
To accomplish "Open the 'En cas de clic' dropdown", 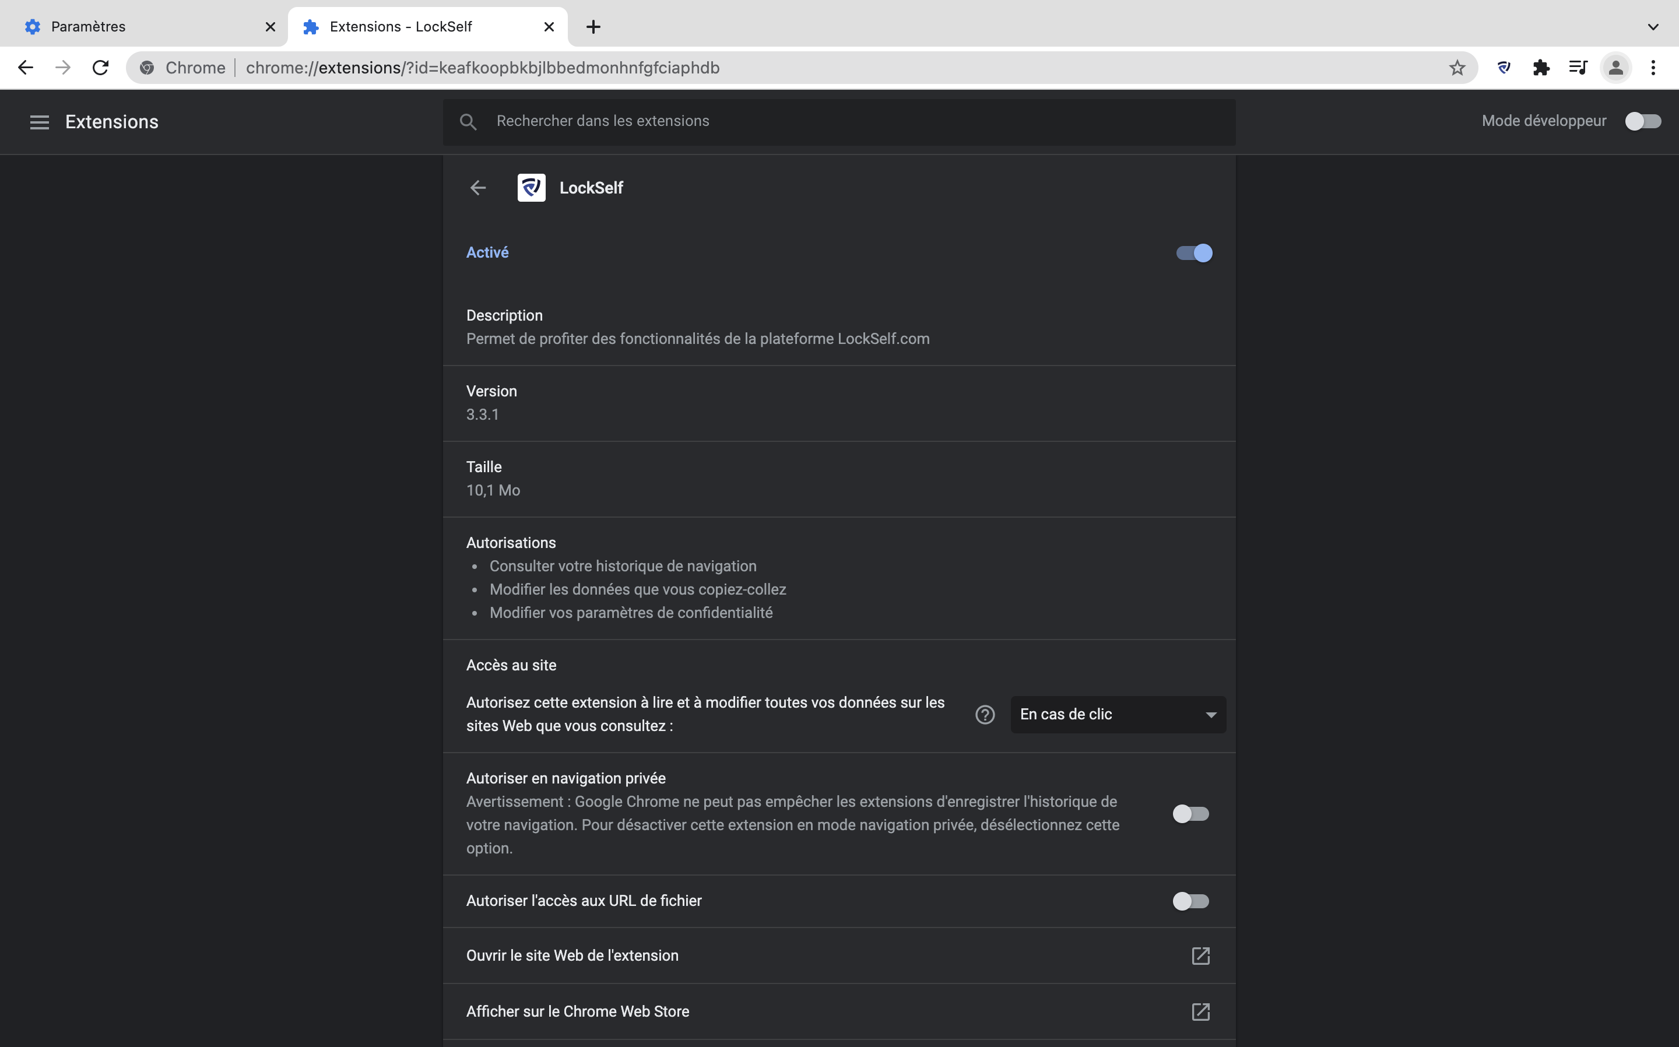I will (x=1118, y=715).
